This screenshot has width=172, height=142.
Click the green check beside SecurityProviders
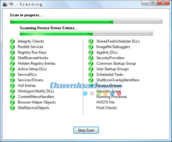point(91,58)
